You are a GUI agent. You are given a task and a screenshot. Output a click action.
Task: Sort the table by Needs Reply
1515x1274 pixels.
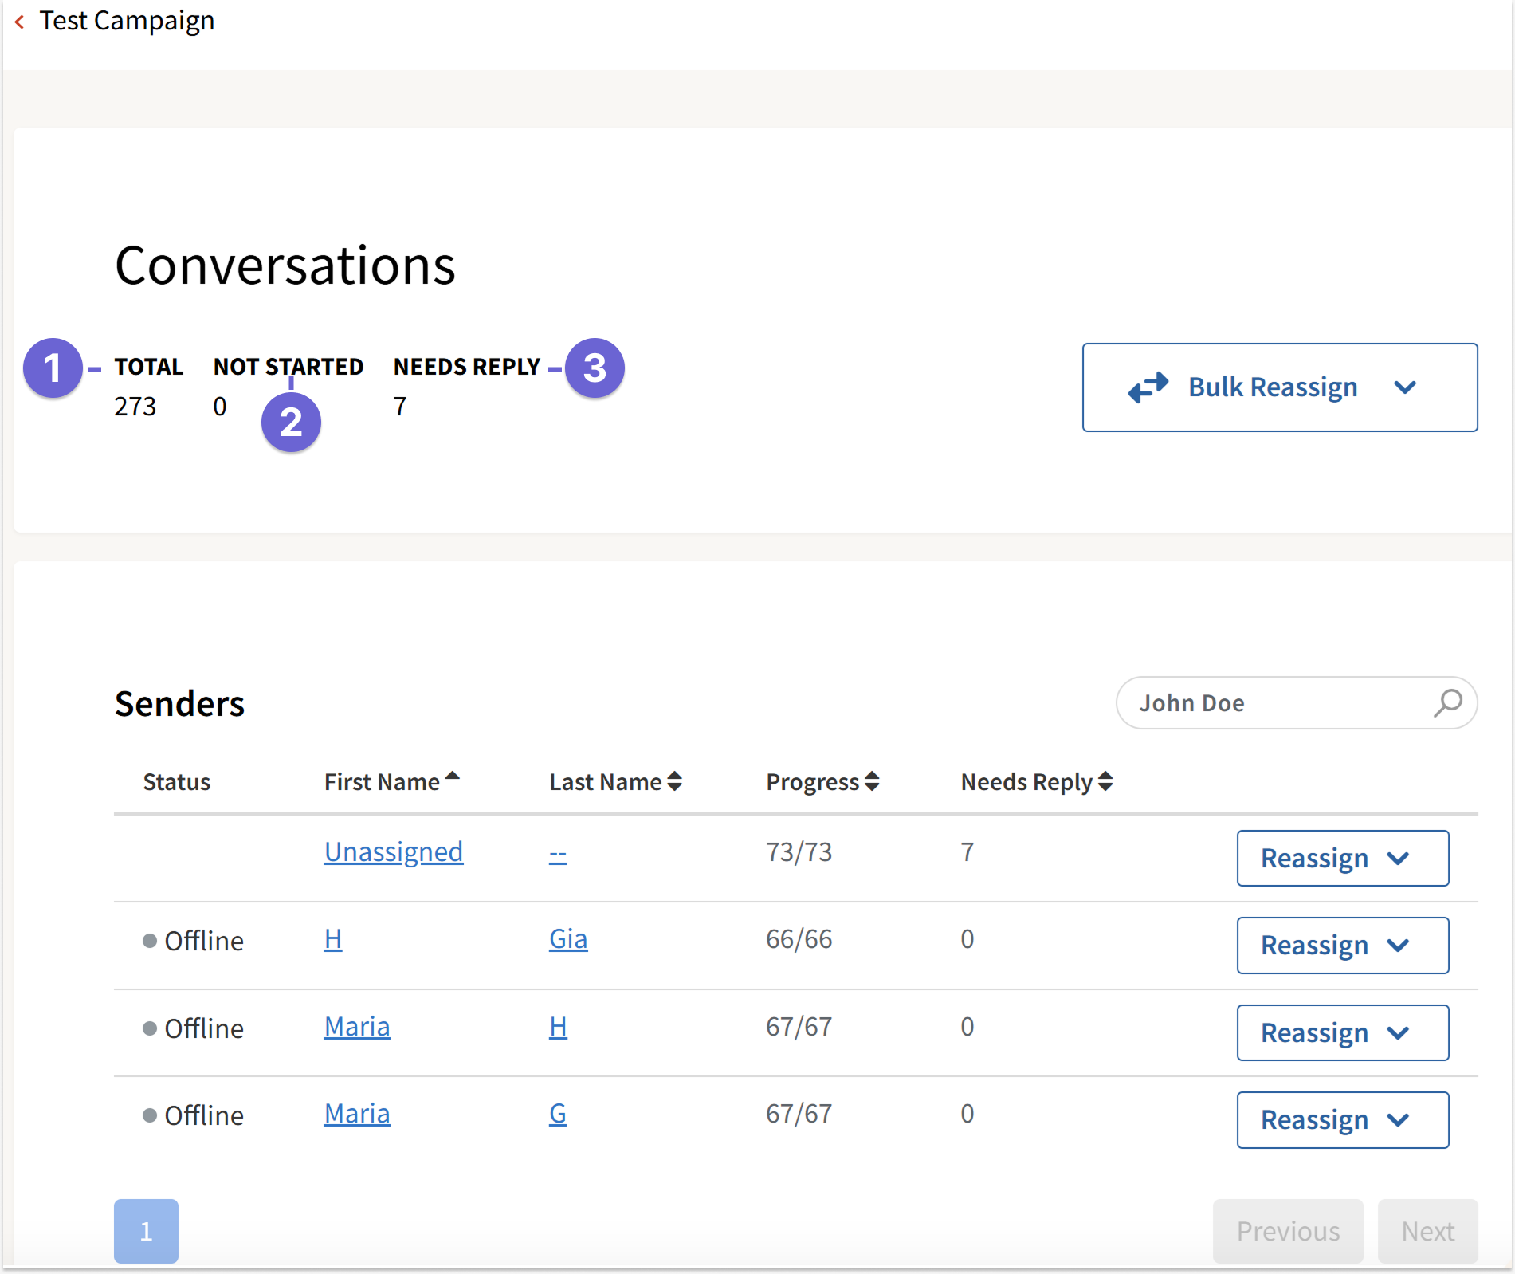1105,781
